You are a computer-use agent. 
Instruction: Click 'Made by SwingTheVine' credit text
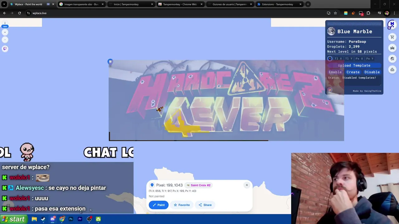(x=367, y=91)
